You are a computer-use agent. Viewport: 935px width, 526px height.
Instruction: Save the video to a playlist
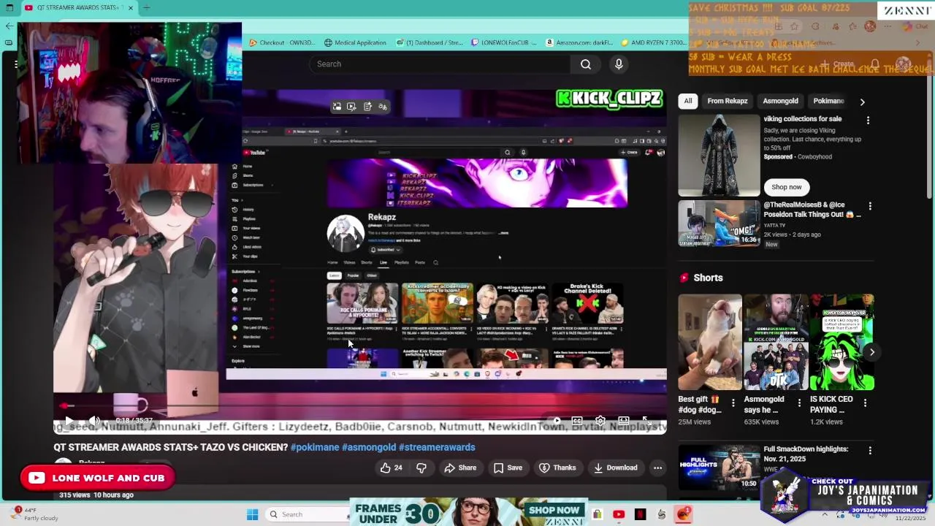coord(508,468)
